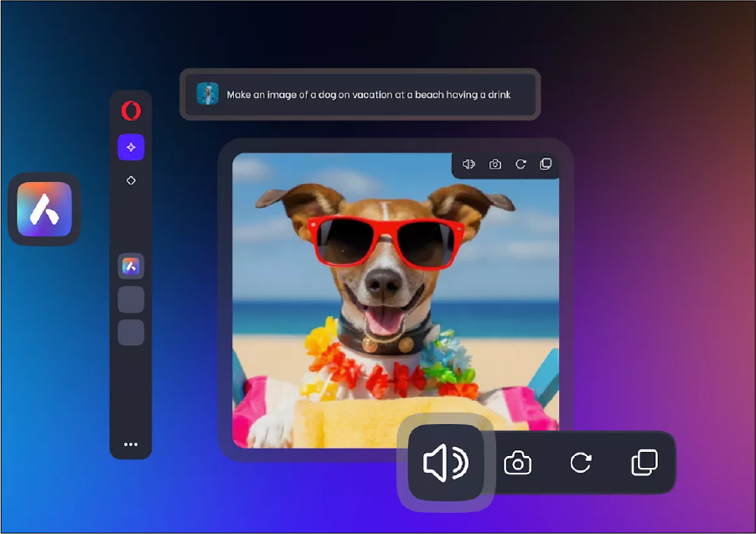Click the small camera icon above the image

coord(495,164)
